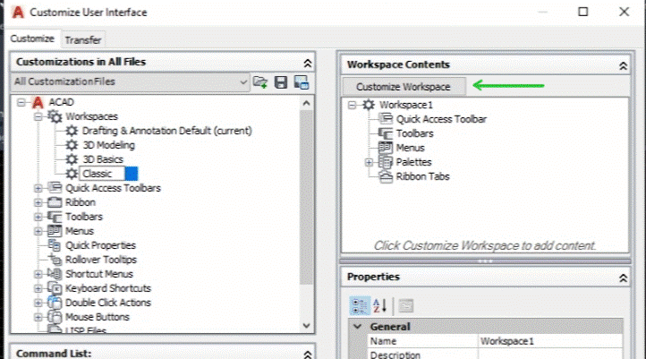Click the Quick Access Toolbars icon in left tree
646x359 pixels.
tap(55, 187)
